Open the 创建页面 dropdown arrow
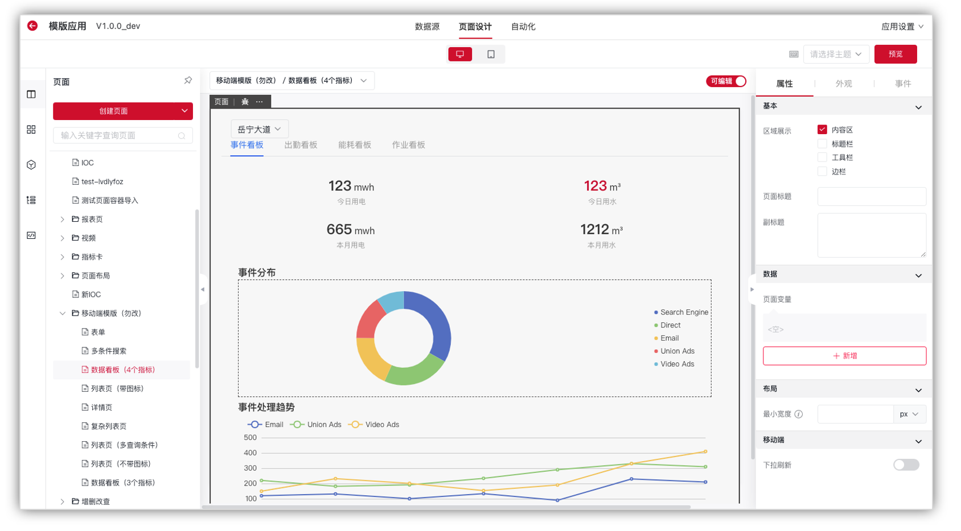961x531 pixels. tap(184, 111)
